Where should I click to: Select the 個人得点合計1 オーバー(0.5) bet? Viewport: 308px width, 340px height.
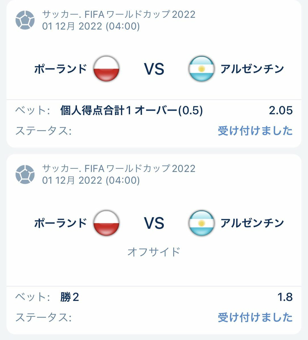131,111
